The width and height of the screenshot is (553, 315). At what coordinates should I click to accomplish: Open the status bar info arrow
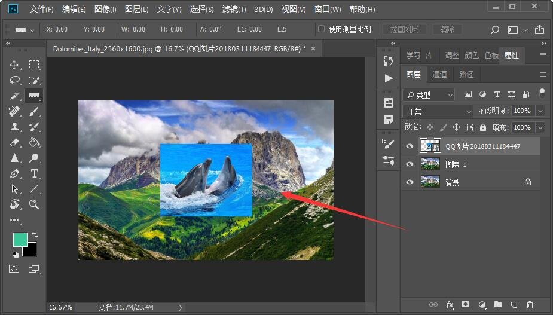[181, 308]
